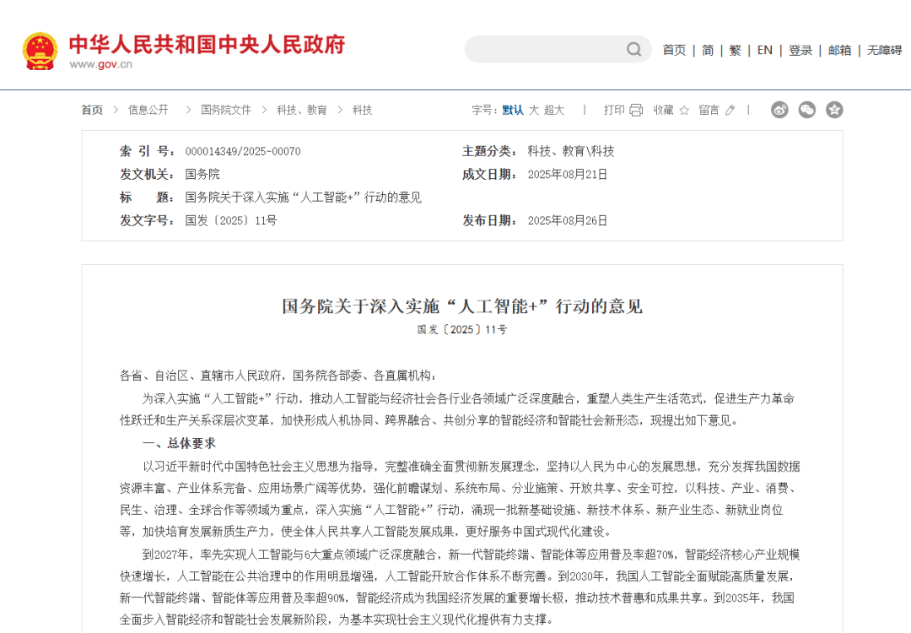Click the 发文机关 label
The height and width of the screenshot is (633, 911).
coord(148,175)
